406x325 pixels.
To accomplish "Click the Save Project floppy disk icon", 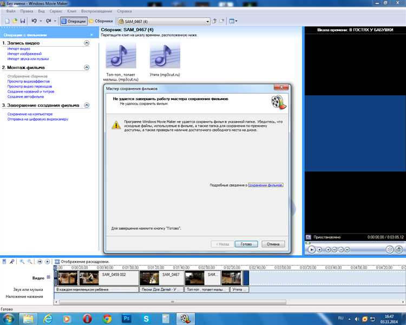I will (23, 21).
